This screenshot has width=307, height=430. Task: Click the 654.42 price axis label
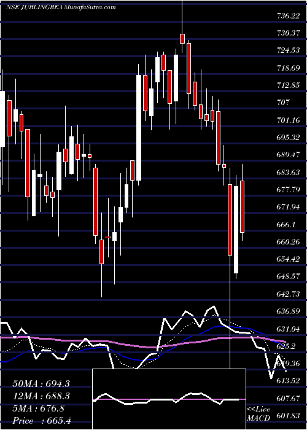click(288, 259)
